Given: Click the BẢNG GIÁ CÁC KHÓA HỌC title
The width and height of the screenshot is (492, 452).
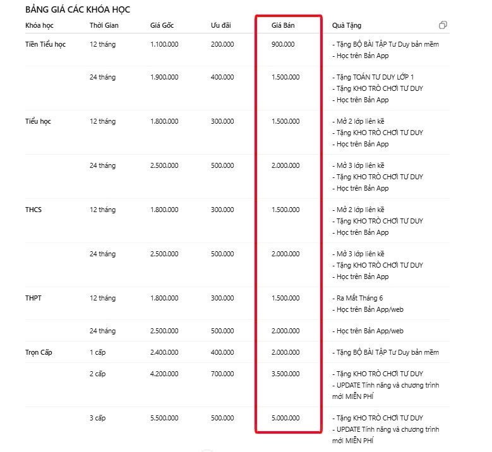Looking at the screenshot, I should point(78,10).
